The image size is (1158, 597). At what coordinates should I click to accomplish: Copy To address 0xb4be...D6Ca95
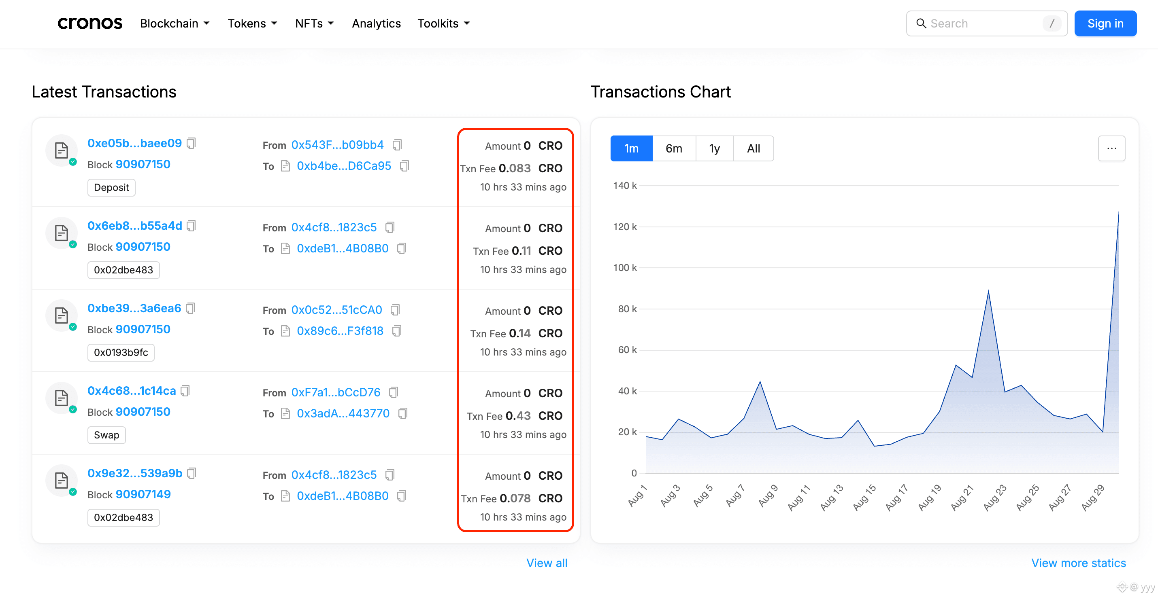pyautogui.click(x=404, y=166)
